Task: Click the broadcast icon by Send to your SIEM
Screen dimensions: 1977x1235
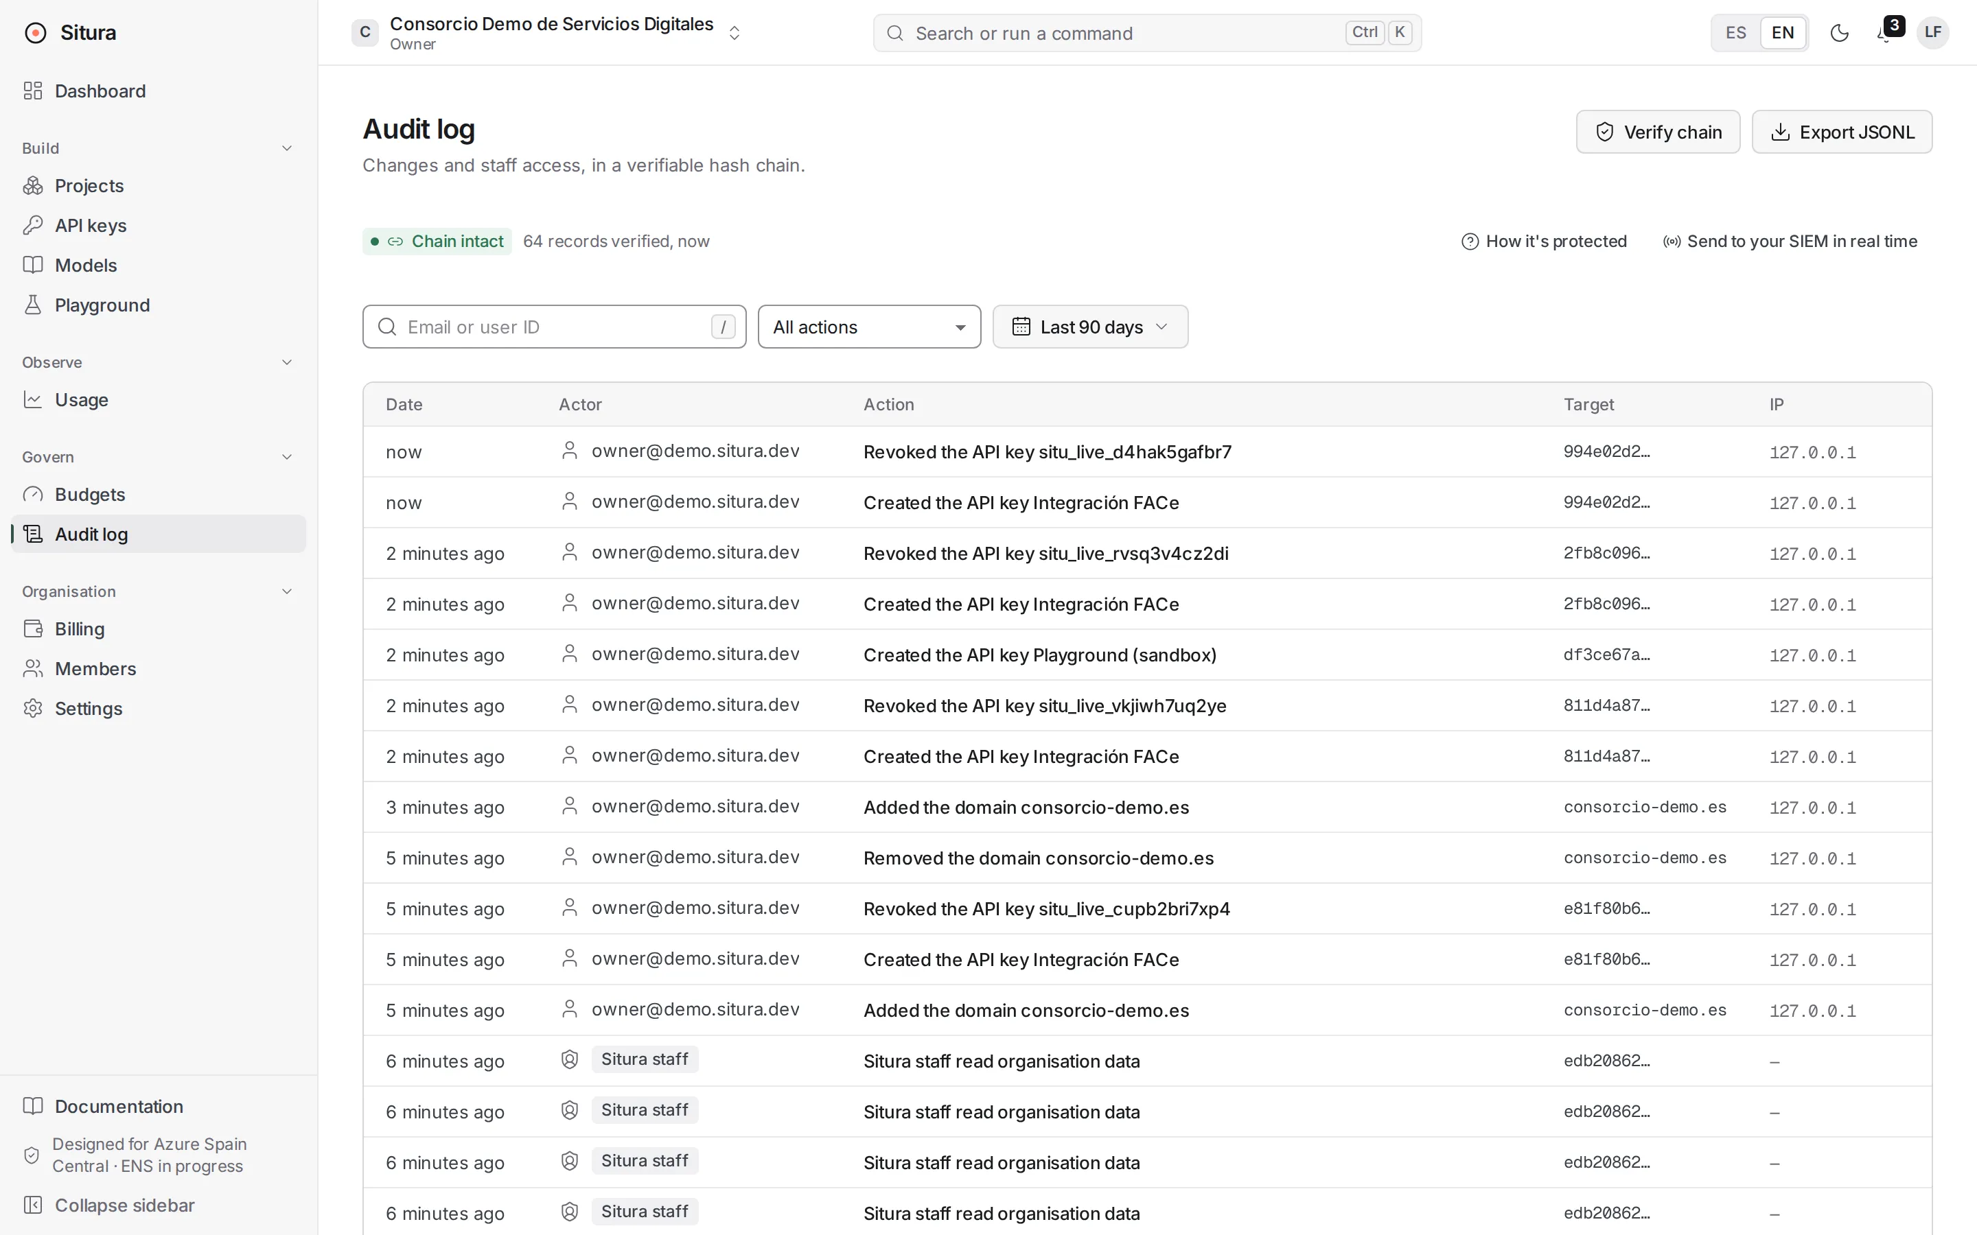Action: click(1672, 242)
